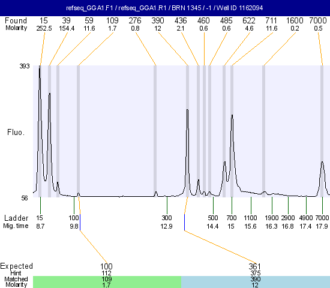The height and width of the screenshot is (288, 330).
Task: Click the migration time 12.9 value
Action: click(x=166, y=226)
